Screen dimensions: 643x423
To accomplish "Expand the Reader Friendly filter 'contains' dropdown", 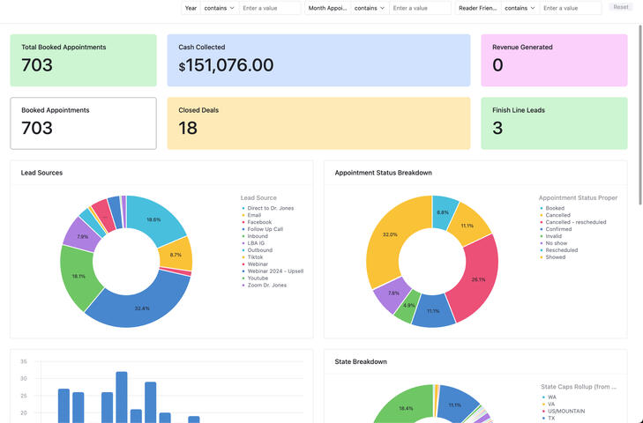I will click(519, 8).
